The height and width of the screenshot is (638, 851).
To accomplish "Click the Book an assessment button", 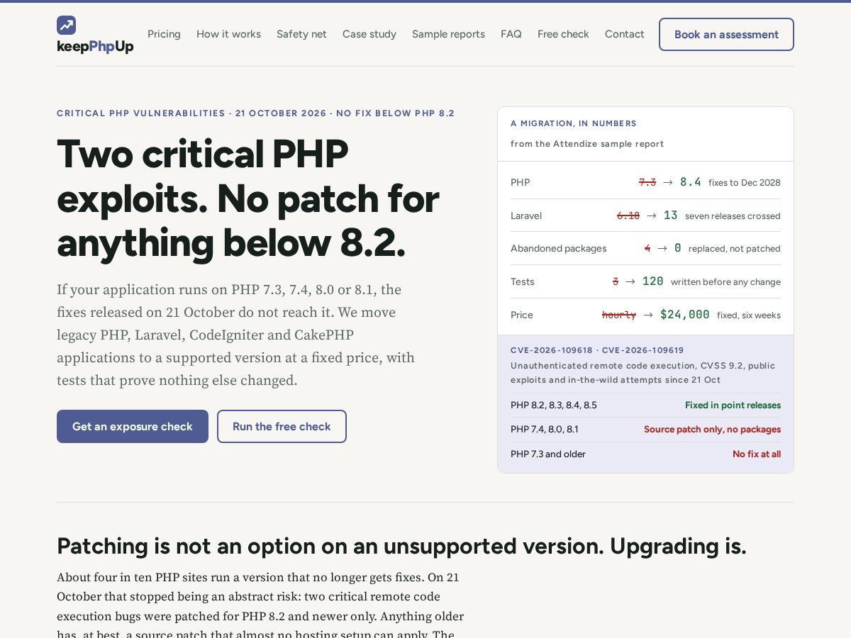I will (x=726, y=34).
